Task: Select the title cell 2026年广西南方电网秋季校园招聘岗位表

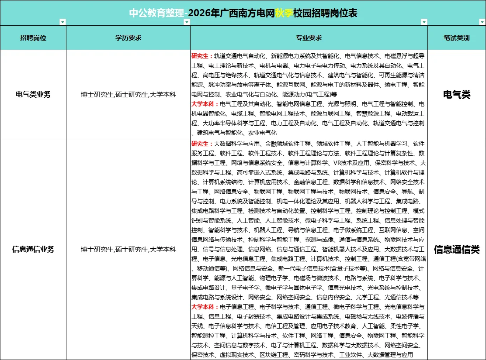Action: pos(243,13)
